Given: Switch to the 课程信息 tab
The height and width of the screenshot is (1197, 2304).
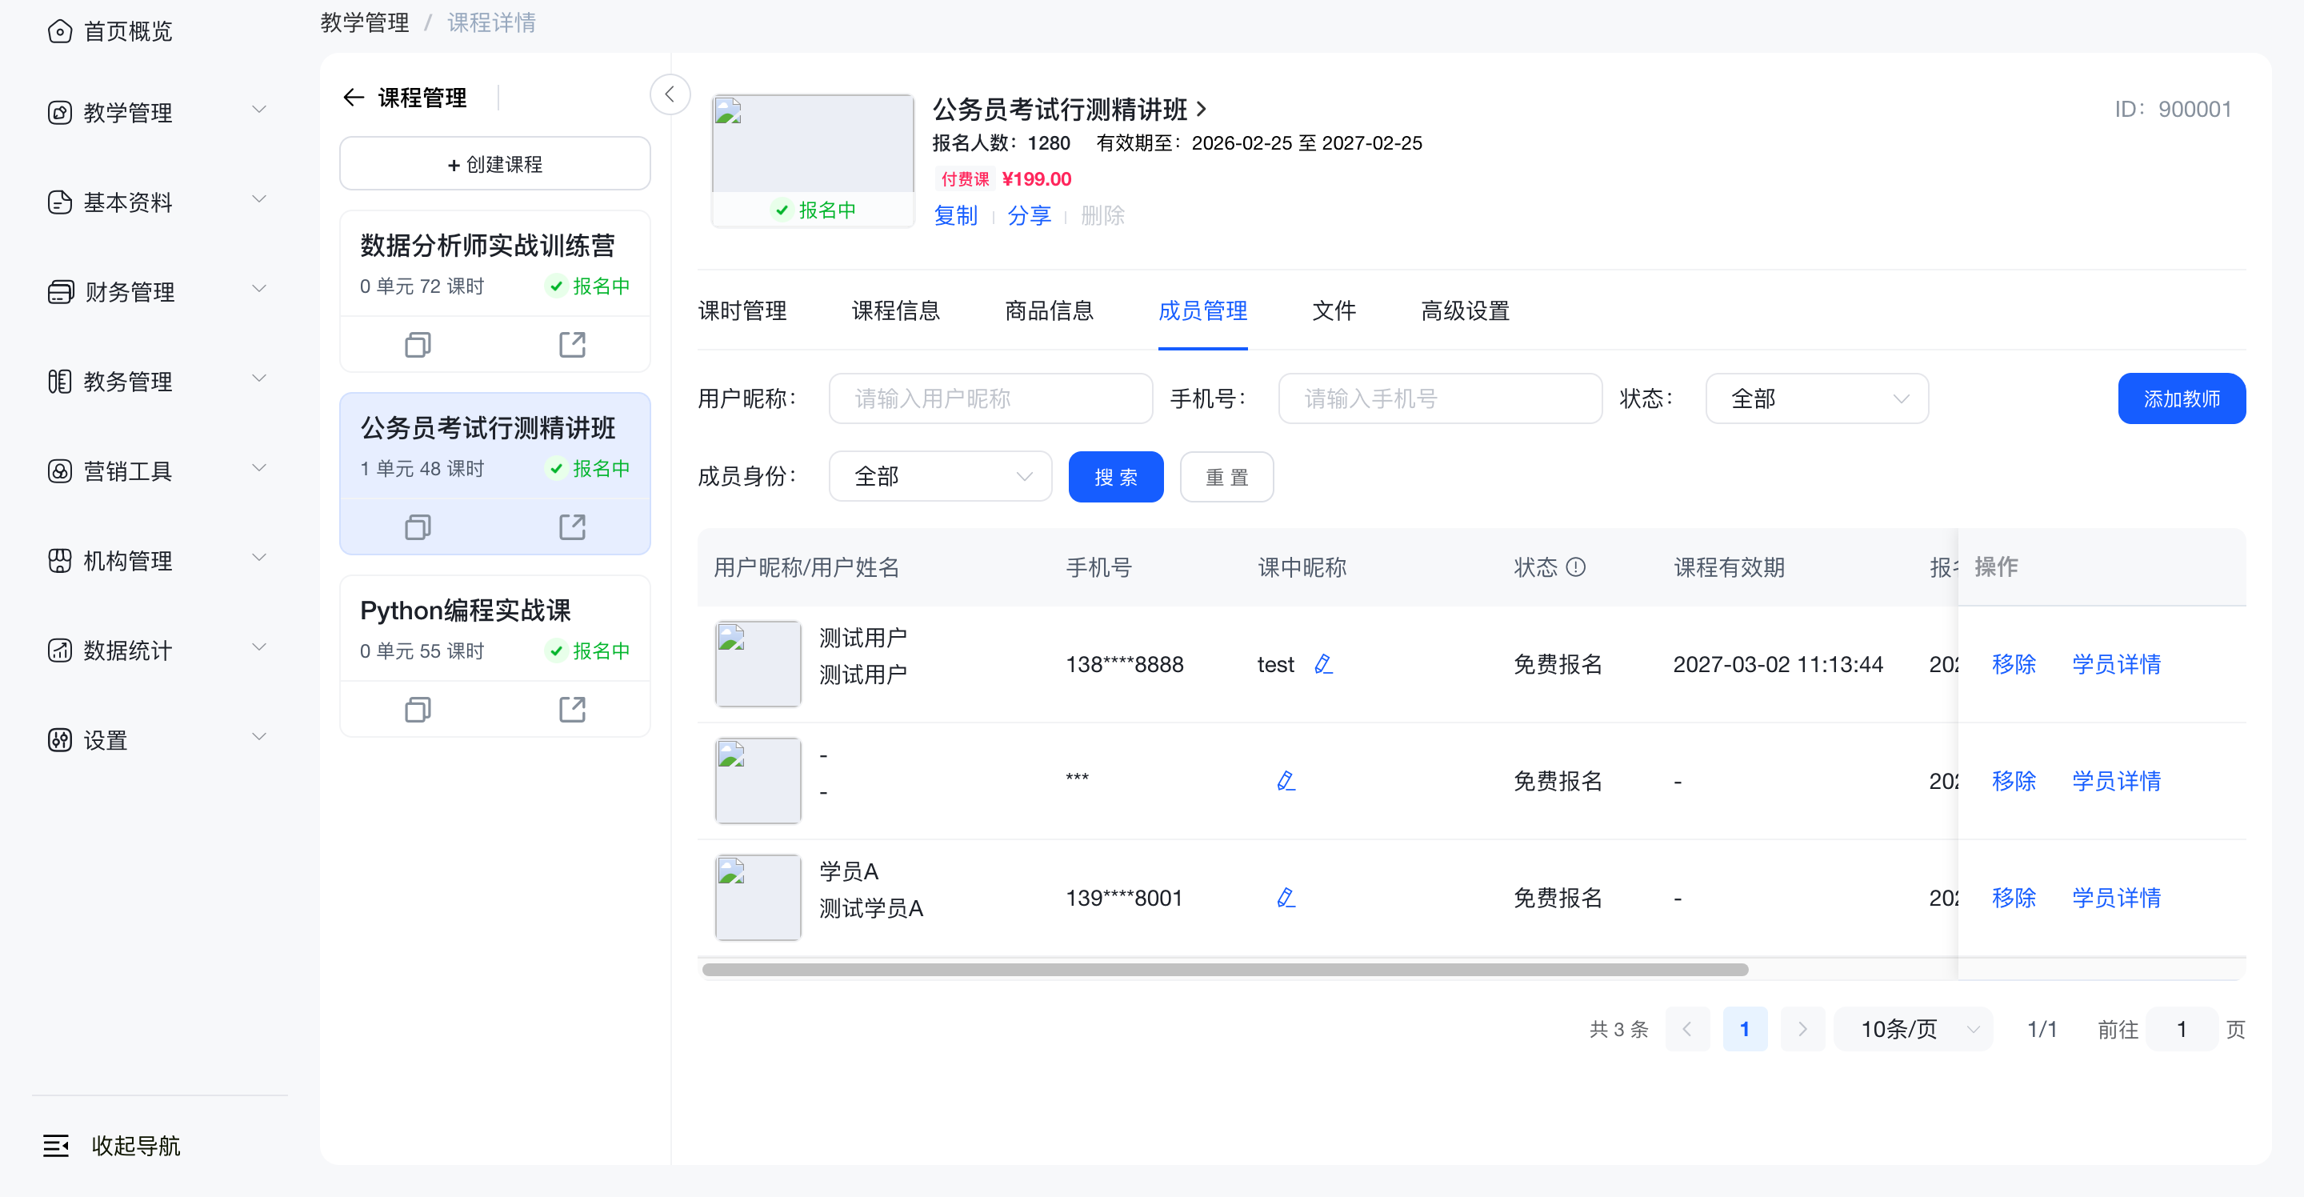Looking at the screenshot, I should 895,310.
